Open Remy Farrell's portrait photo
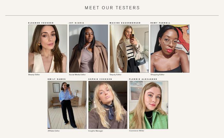This screenshot has height=138, width=224. tap(170, 48)
